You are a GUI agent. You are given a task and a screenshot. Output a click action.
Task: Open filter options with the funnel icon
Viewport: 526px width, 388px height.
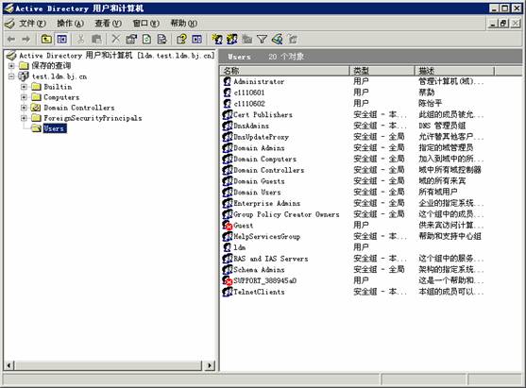pyautogui.click(x=263, y=40)
